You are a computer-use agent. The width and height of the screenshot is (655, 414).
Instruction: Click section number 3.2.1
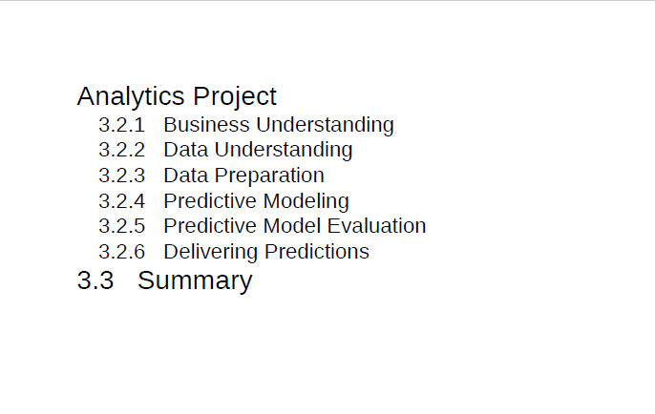[121, 125]
